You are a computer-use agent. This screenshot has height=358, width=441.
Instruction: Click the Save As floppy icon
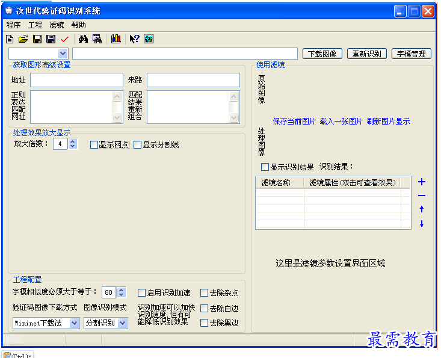(x=51, y=39)
